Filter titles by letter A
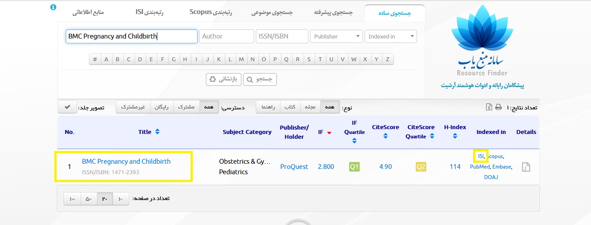Viewport: 591px width, 225px height. [x=106, y=59]
